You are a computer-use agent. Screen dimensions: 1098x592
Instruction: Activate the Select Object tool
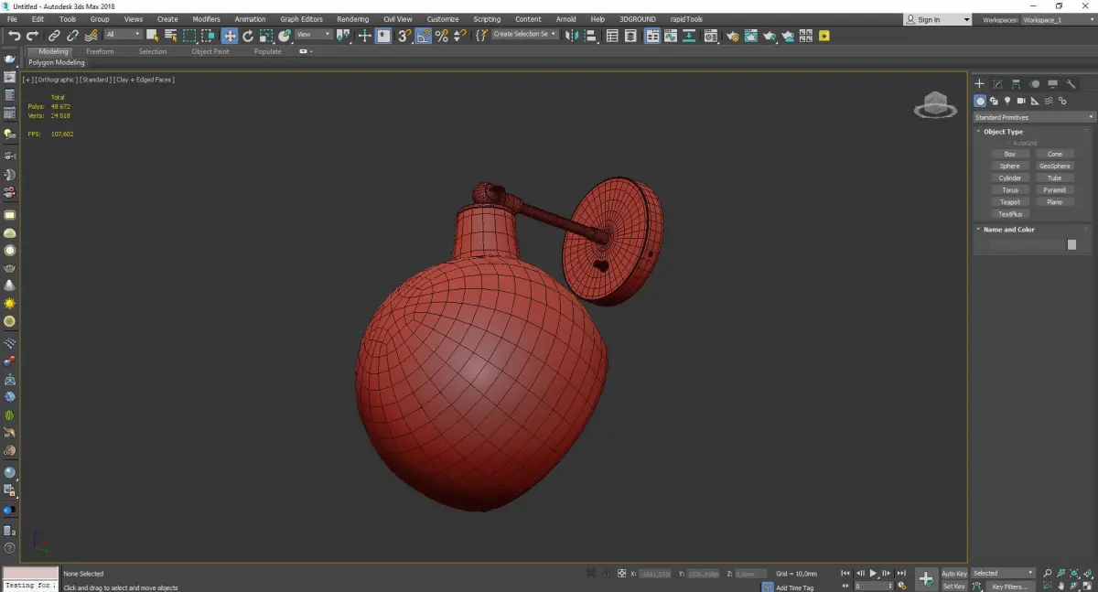(x=152, y=36)
